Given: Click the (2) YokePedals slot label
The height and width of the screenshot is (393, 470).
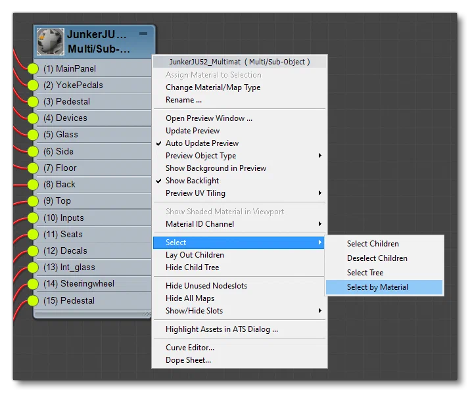Looking at the screenshot, I should coord(73,85).
